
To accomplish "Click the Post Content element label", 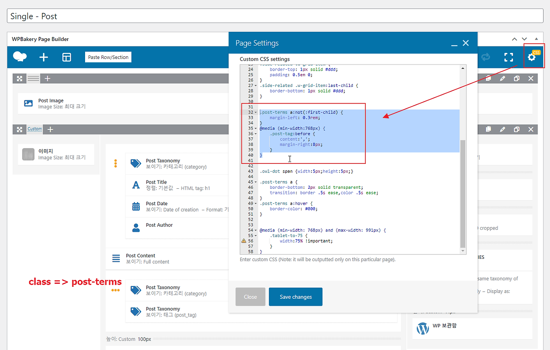I will point(141,256).
